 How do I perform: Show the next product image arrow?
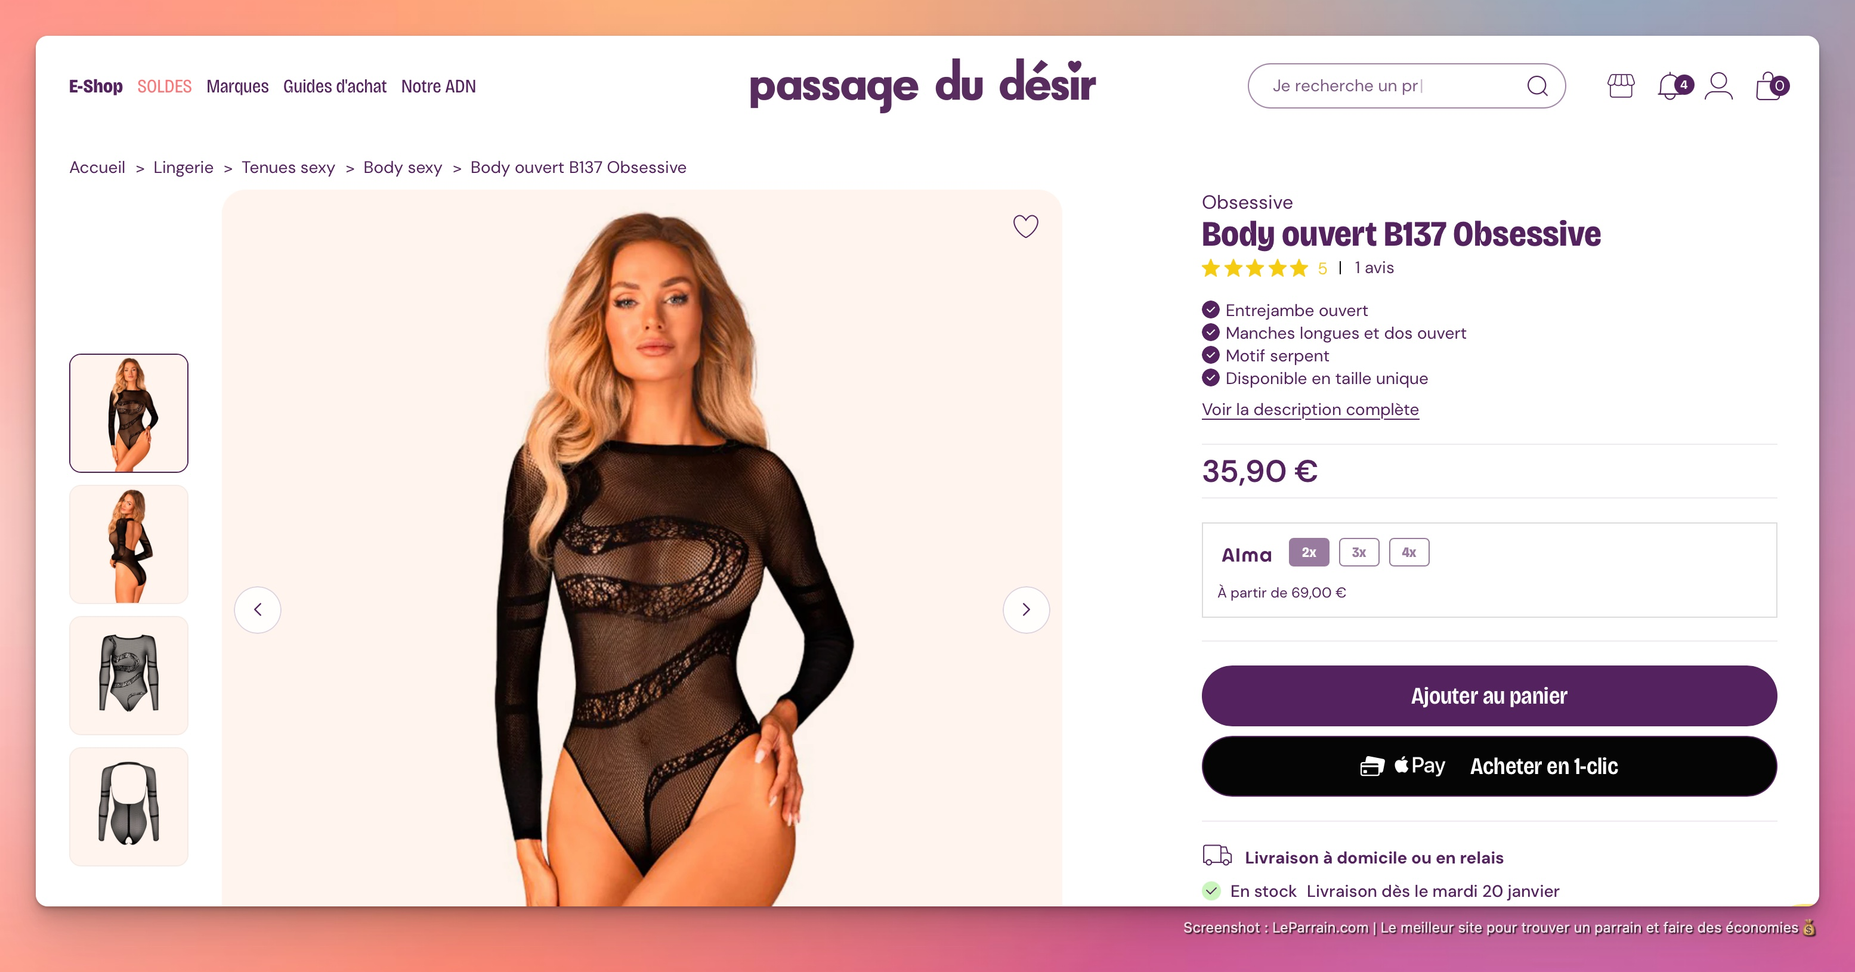1026,610
